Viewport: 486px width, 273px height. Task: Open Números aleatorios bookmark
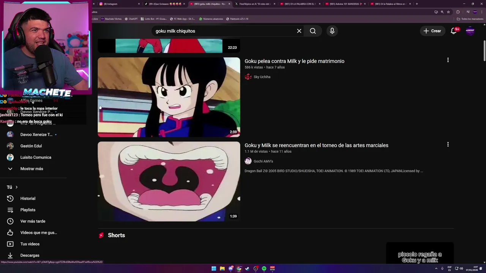pos(211,19)
